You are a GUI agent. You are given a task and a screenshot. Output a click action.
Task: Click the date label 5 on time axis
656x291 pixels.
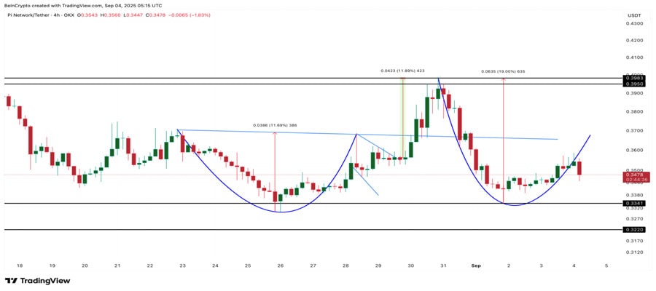606,266
